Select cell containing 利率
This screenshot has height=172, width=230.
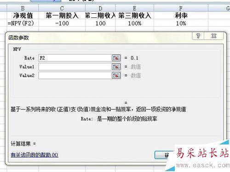[181, 16]
